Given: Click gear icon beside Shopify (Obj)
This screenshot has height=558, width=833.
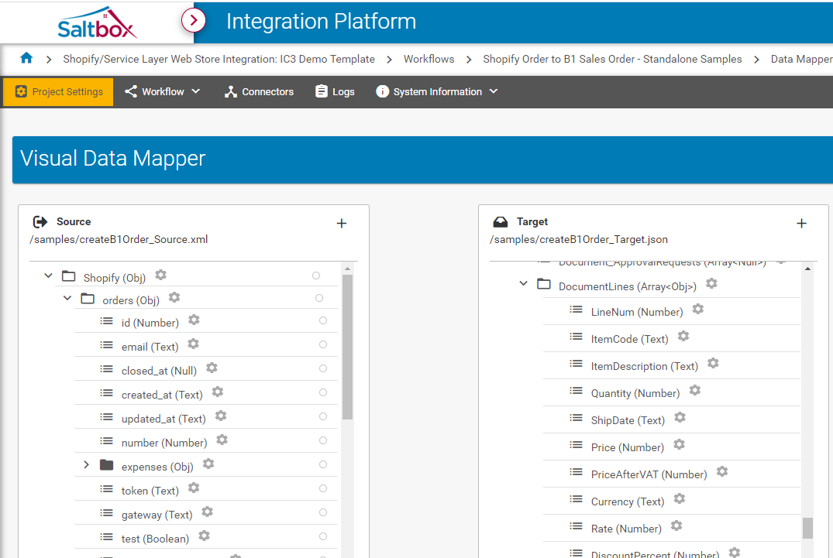Looking at the screenshot, I should 160,276.
